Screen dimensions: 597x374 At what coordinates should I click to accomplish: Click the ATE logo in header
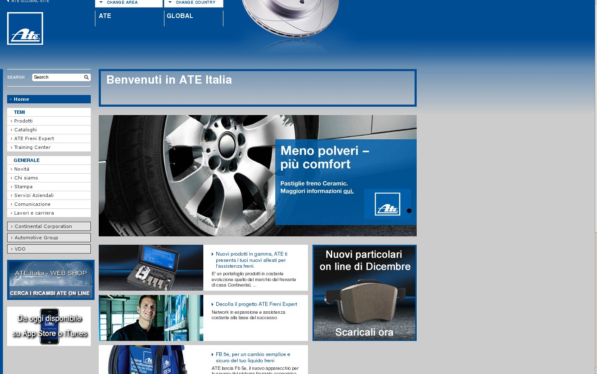coord(25,28)
